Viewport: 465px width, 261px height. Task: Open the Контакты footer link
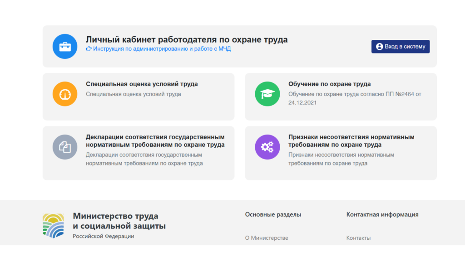coord(358,238)
